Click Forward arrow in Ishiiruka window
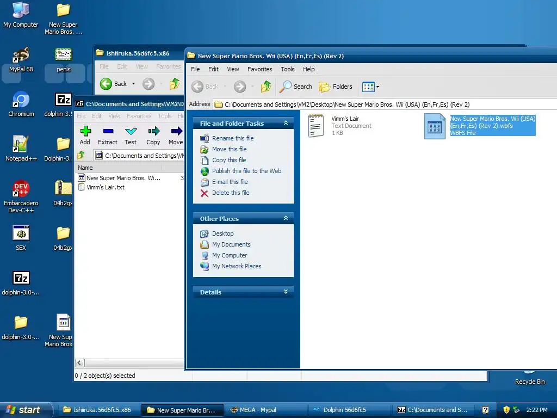Viewport: 557px width, 418px height. click(148, 84)
